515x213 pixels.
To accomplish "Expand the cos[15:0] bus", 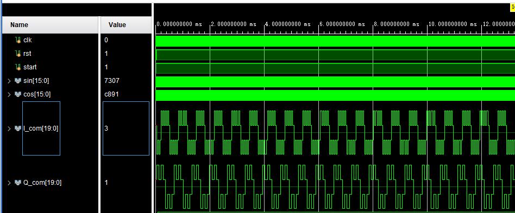I will [x=9, y=94].
